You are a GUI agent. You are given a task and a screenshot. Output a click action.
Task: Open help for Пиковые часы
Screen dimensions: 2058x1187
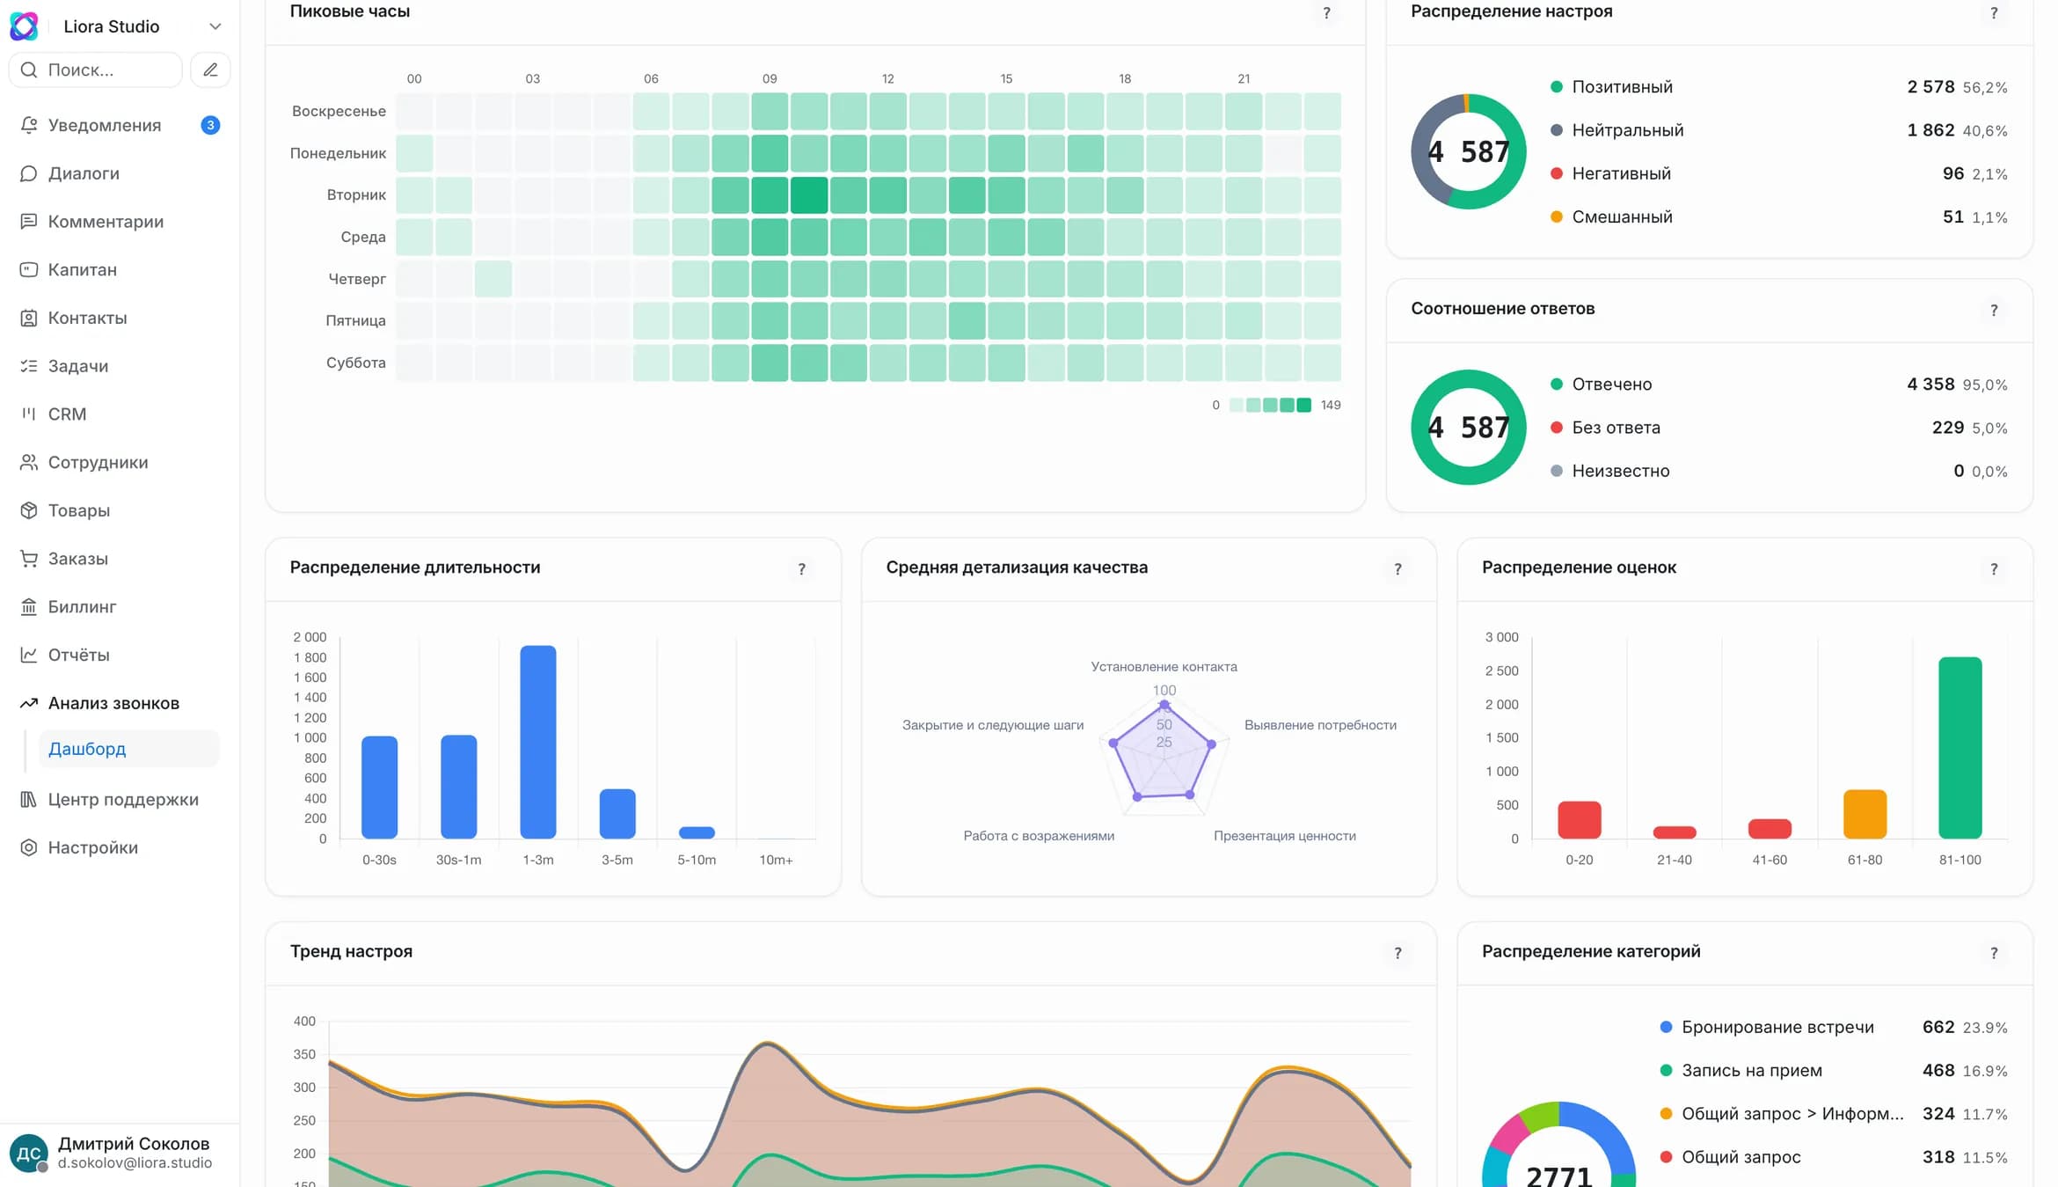coord(1327,12)
